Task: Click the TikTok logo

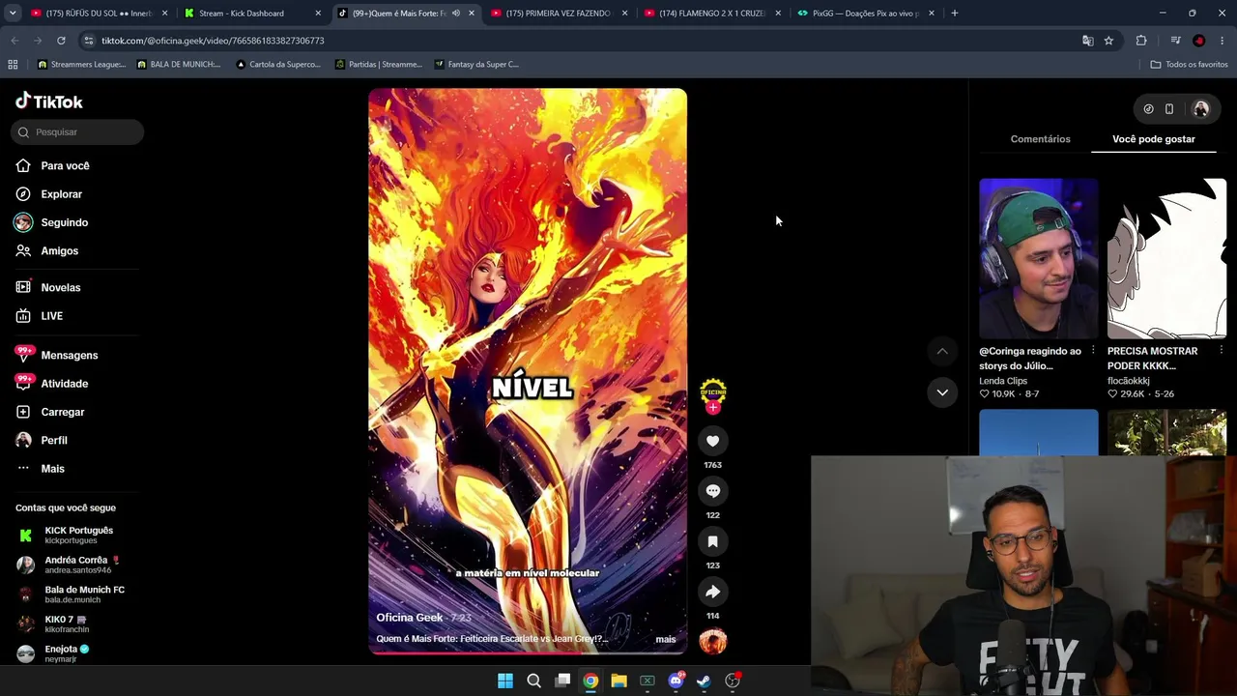Action: 49,101
